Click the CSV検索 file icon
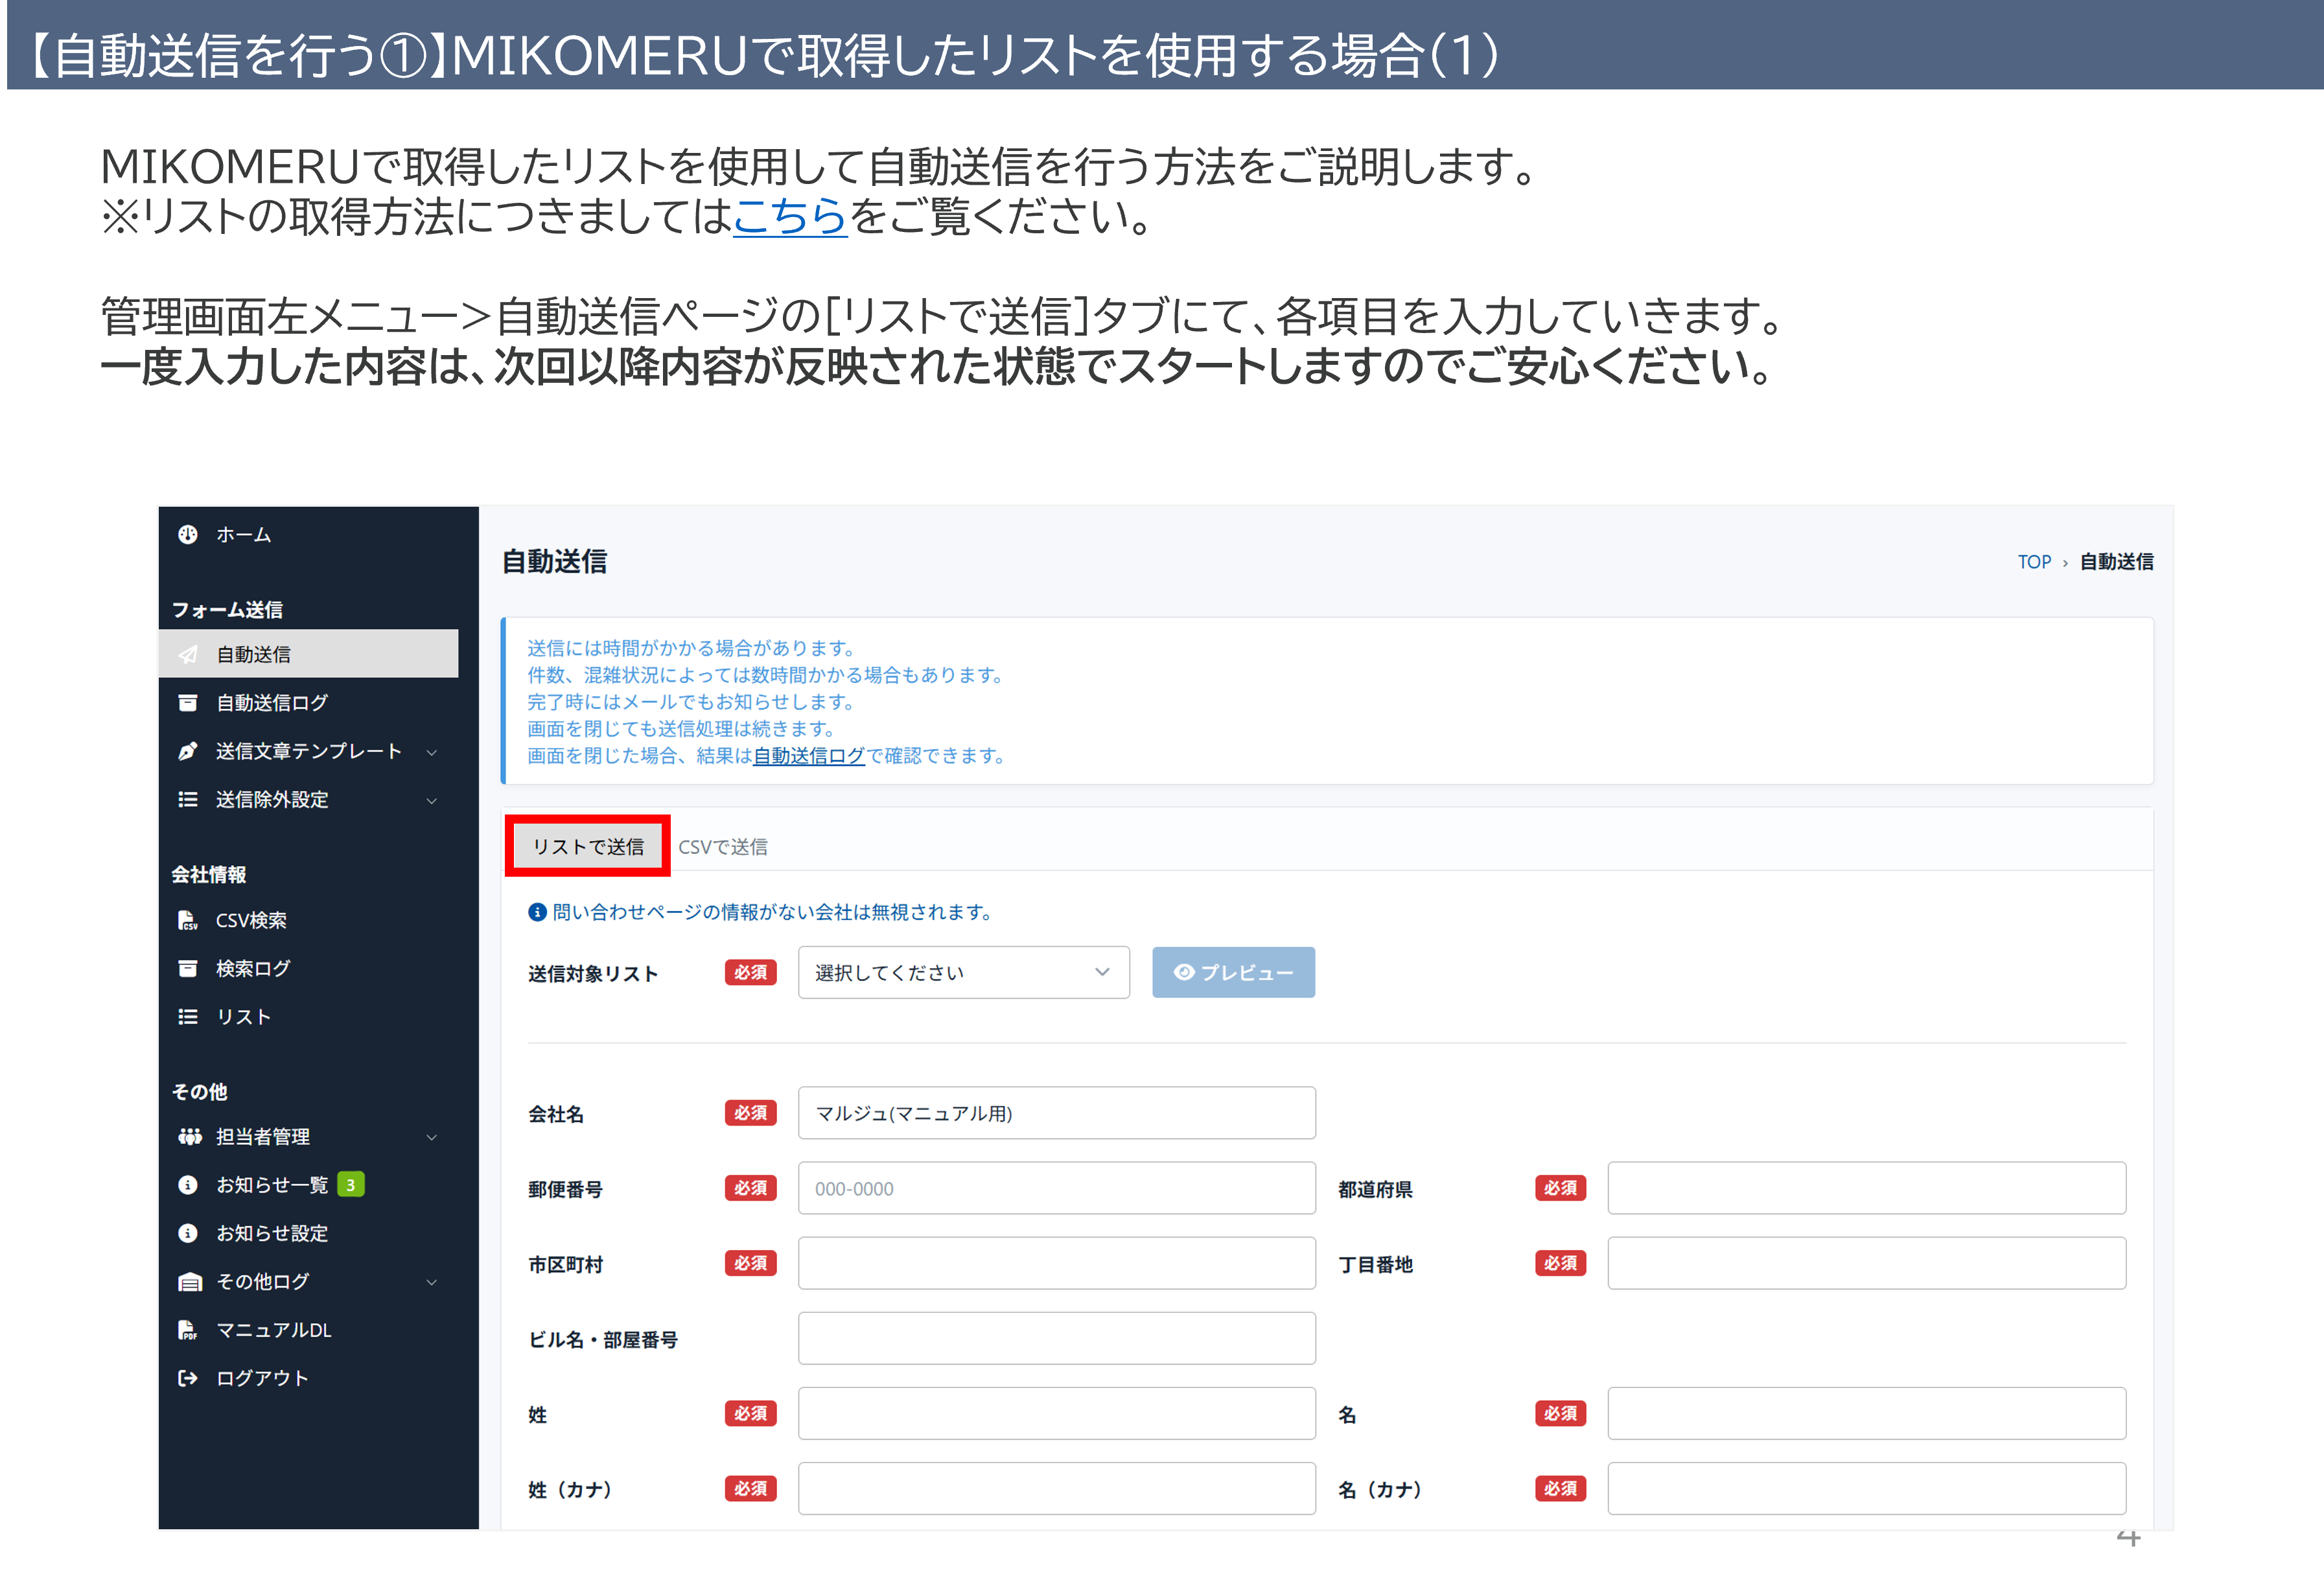Viewport: 2324px width, 1572px height. coord(188,920)
